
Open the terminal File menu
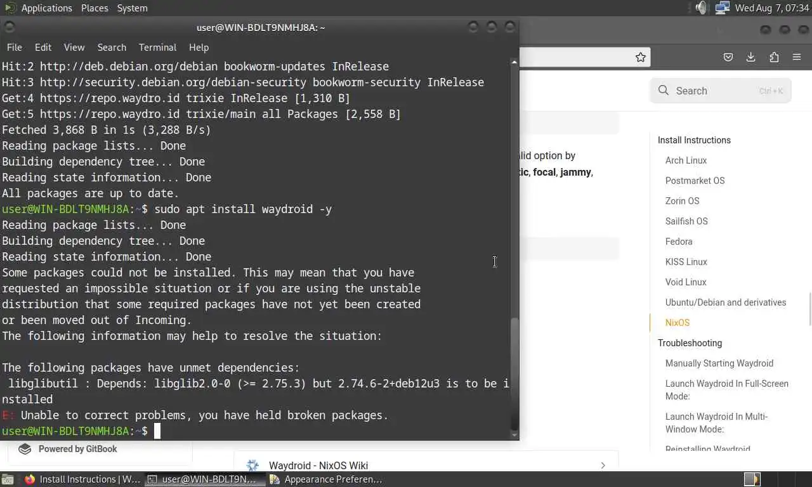[x=14, y=48]
